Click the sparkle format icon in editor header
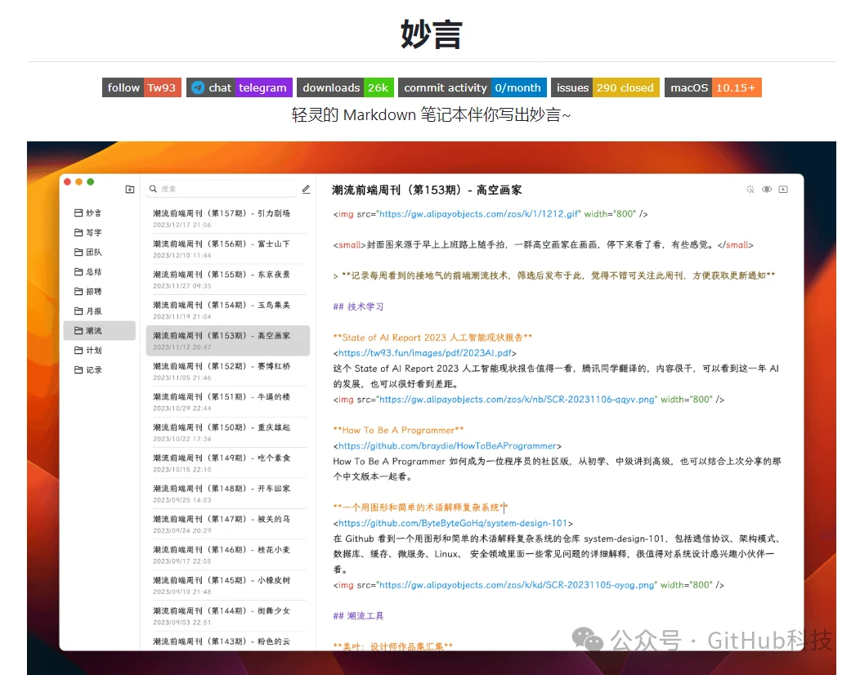860x675 pixels. coord(750,190)
